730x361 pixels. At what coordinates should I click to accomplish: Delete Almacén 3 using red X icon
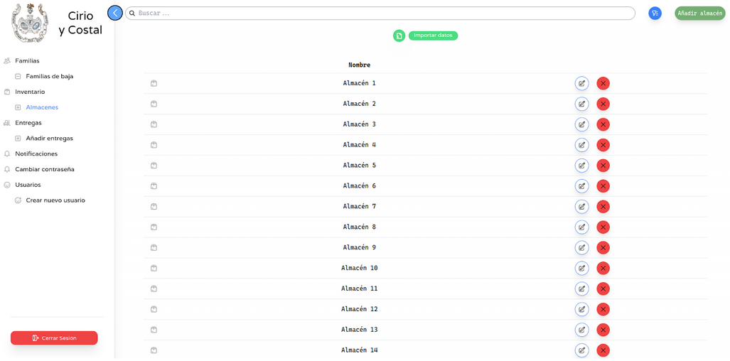coord(603,124)
